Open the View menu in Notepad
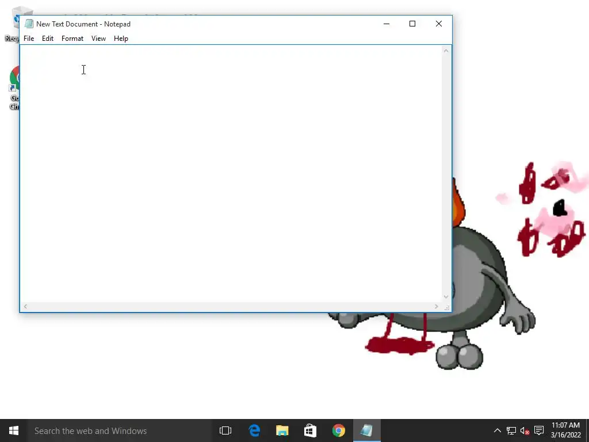This screenshot has width=589, height=442. pyautogui.click(x=98, y=39)
